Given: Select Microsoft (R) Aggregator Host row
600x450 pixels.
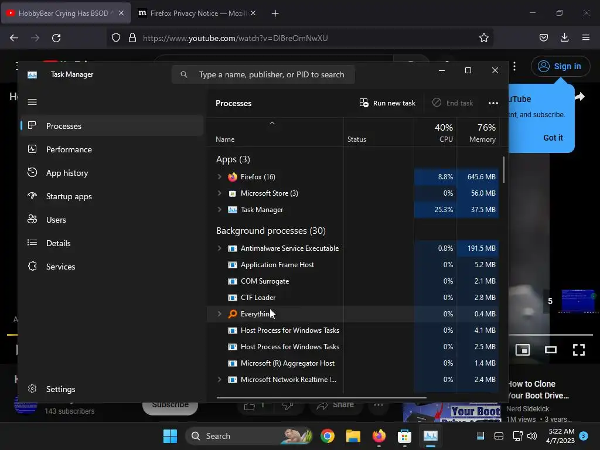Looking at the screenshot, I should click(353, 363).
